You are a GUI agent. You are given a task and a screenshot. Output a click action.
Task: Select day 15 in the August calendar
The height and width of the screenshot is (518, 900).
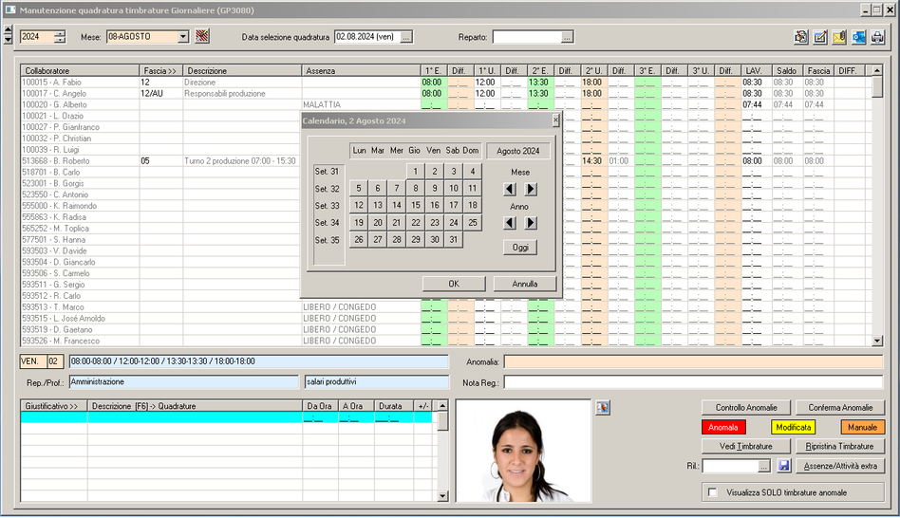[x=415, y=205]
